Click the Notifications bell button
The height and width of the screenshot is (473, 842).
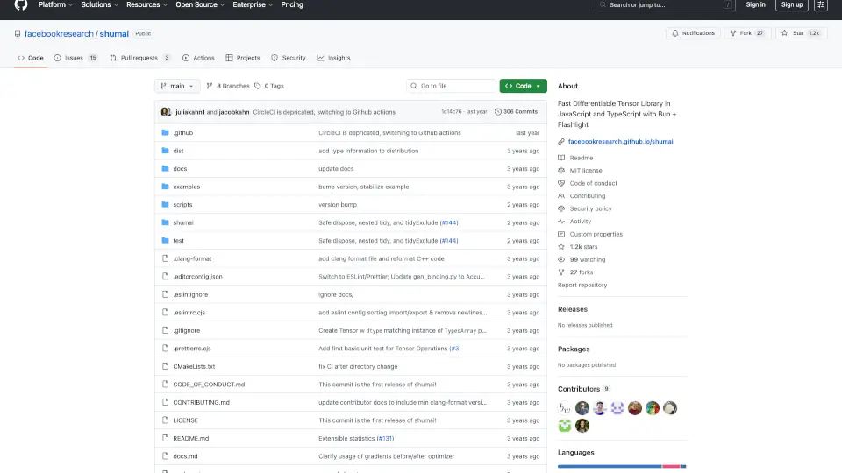point(692,33)
